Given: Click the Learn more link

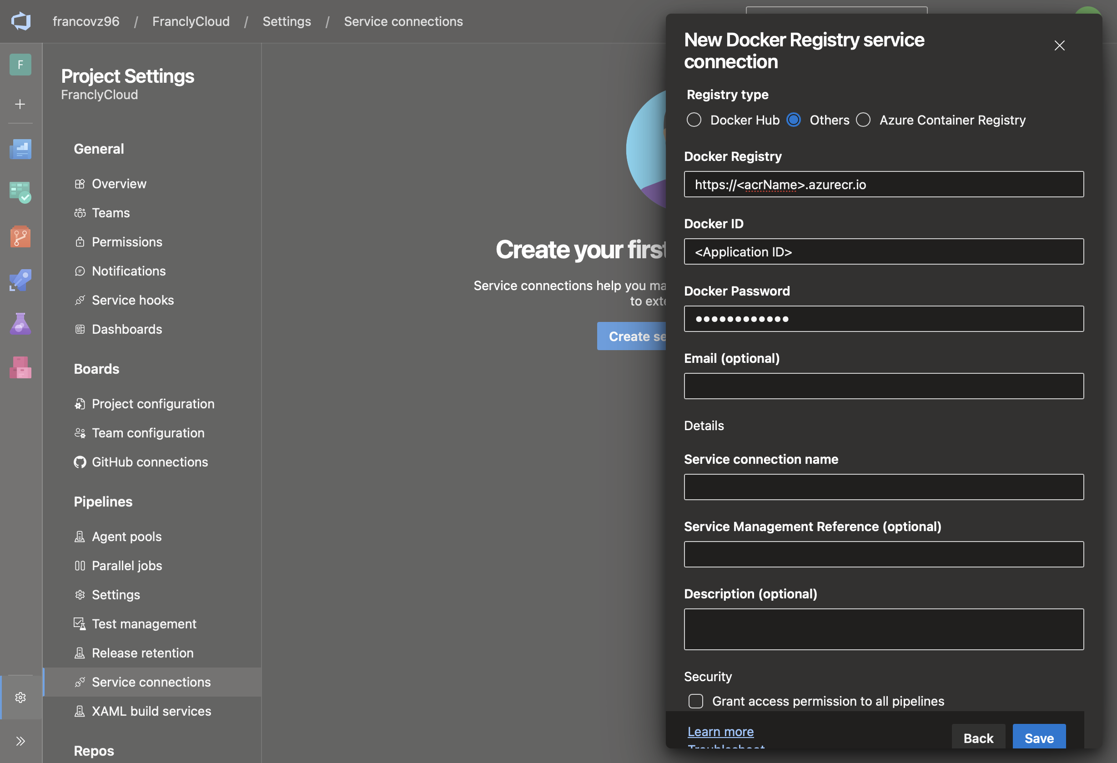Looking at the screenshot, I should click(720, 731).
